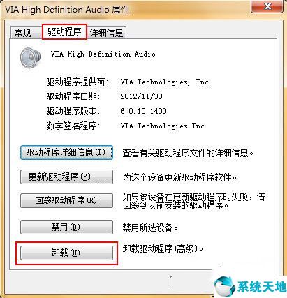Open the 详细信息 tab
The height and width of the screenshot is (298, 287).
pos(106,33)
